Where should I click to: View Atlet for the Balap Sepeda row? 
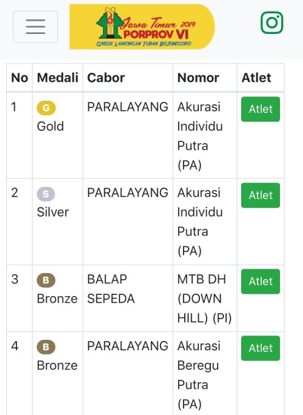(261, 282)
